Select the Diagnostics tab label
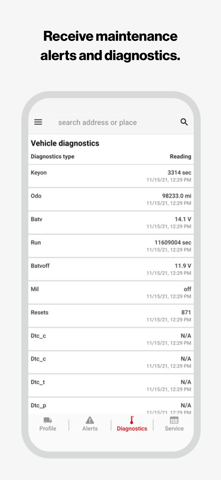This screenshot has width=221, height=480. click(x=132, y=428)
